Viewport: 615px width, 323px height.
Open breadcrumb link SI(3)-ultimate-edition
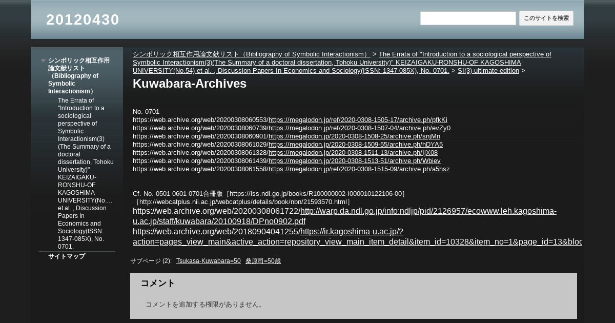click(488, 71)
